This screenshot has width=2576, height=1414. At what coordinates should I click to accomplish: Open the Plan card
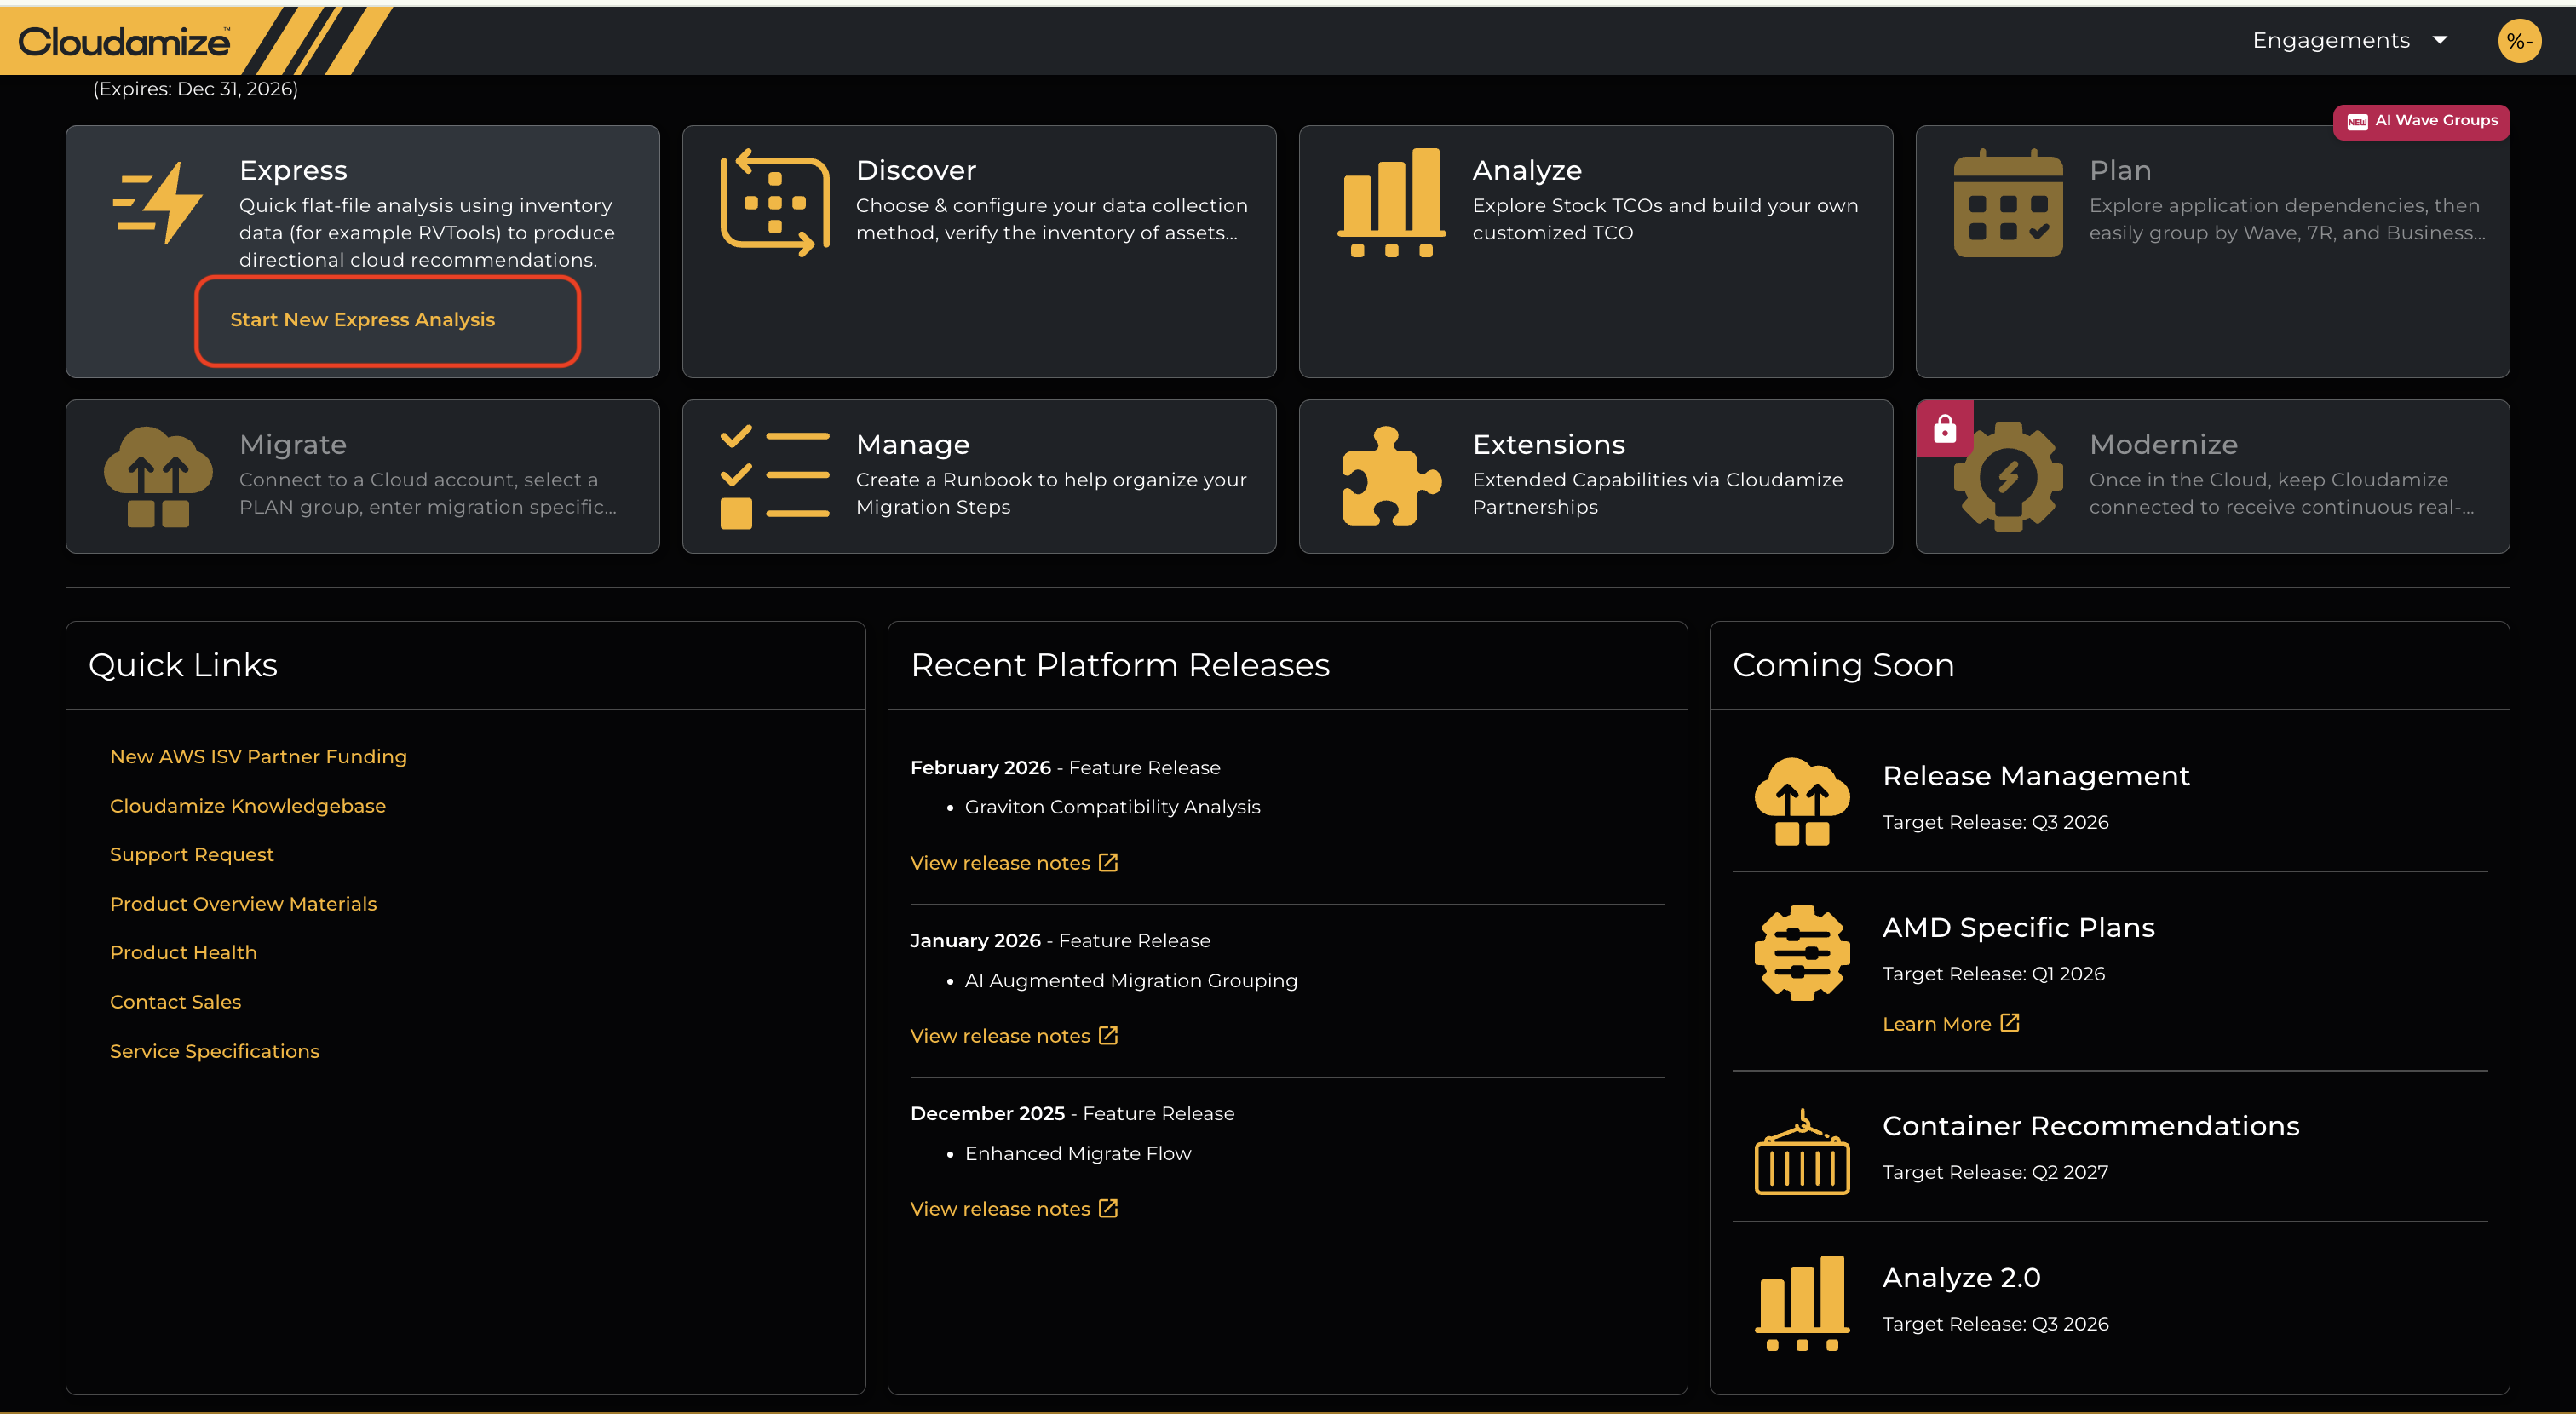coord(2212,251)
